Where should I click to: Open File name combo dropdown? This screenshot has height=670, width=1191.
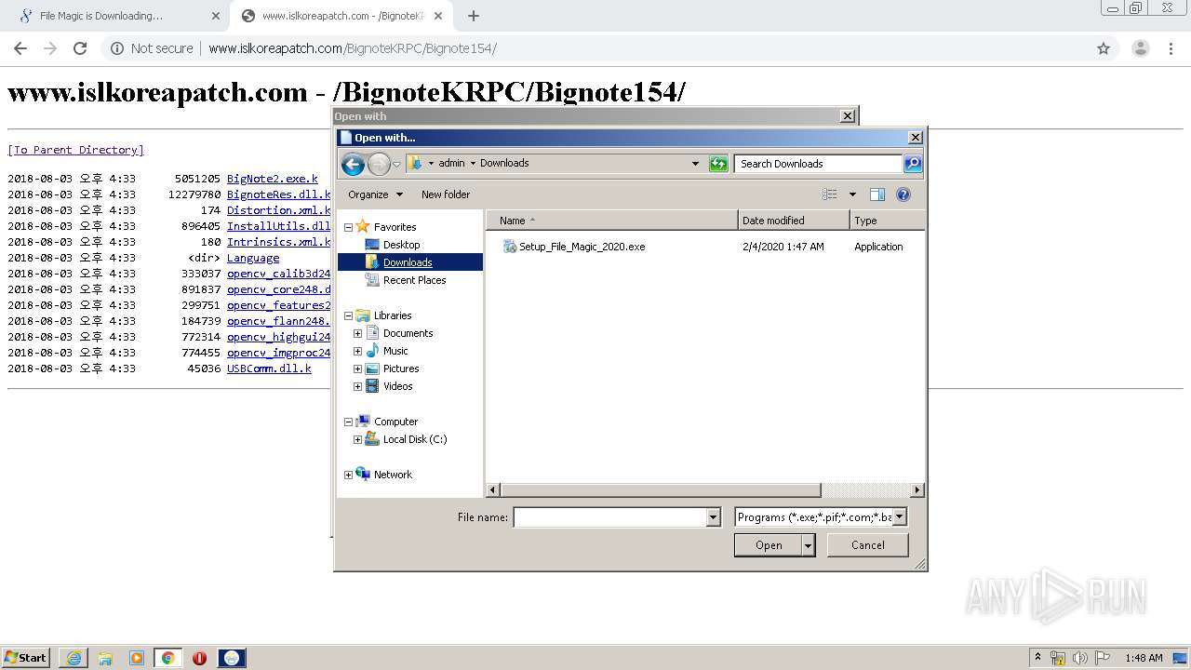pos(714,517)
